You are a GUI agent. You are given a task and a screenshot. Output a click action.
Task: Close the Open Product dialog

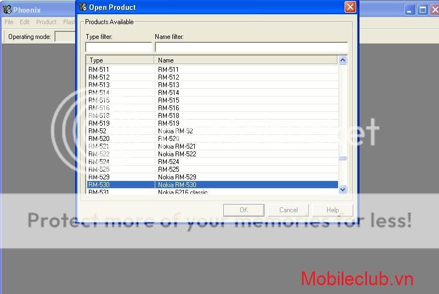pyautogui.click(x=350, y=7)
